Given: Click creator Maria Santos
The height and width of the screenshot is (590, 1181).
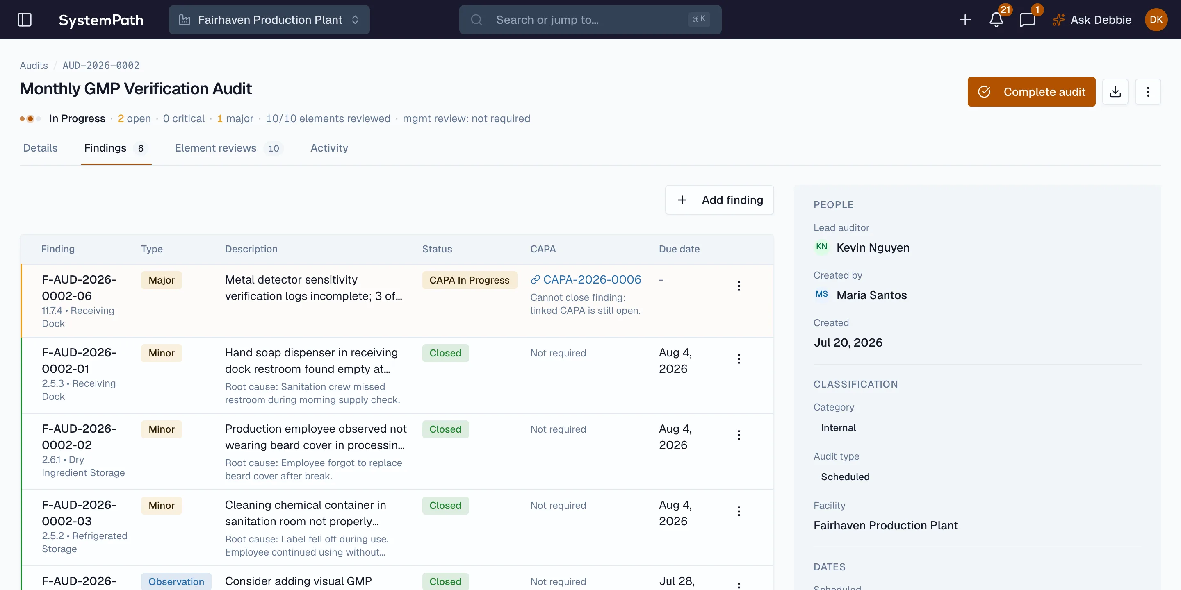Looking at the screenshot, I should click(x=871, y=295).
